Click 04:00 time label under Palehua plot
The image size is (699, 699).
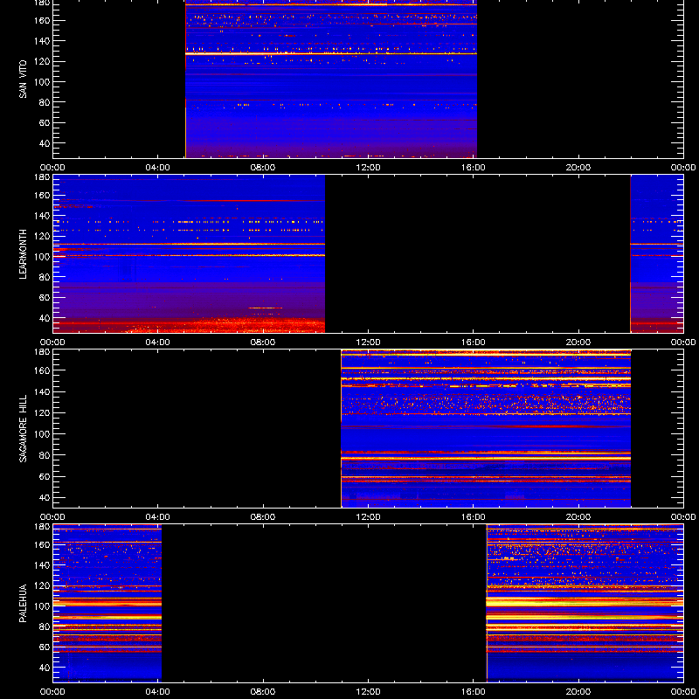[158, 692]
